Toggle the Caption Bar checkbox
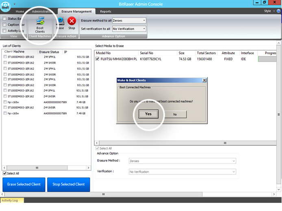This screenshot has width=282, height=211. pos(4,25)
